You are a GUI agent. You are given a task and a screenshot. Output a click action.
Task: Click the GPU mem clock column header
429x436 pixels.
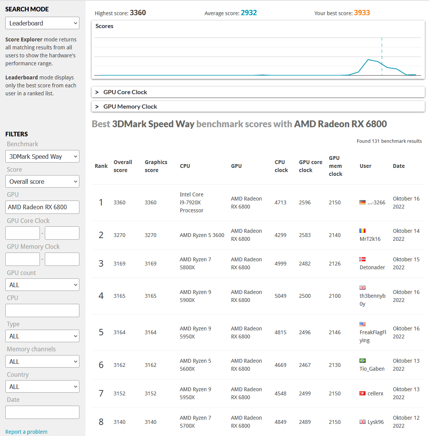(336, 166)
